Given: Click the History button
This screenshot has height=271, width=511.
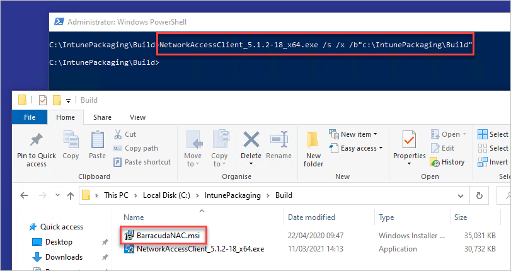Looking at the screenshot, I should click(x=447, y=162).
